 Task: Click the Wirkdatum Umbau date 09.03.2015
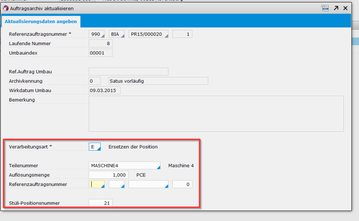105,90
